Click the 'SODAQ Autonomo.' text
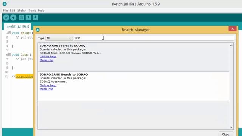Screen dimensions: 242x136 click(x=53, y=82)
